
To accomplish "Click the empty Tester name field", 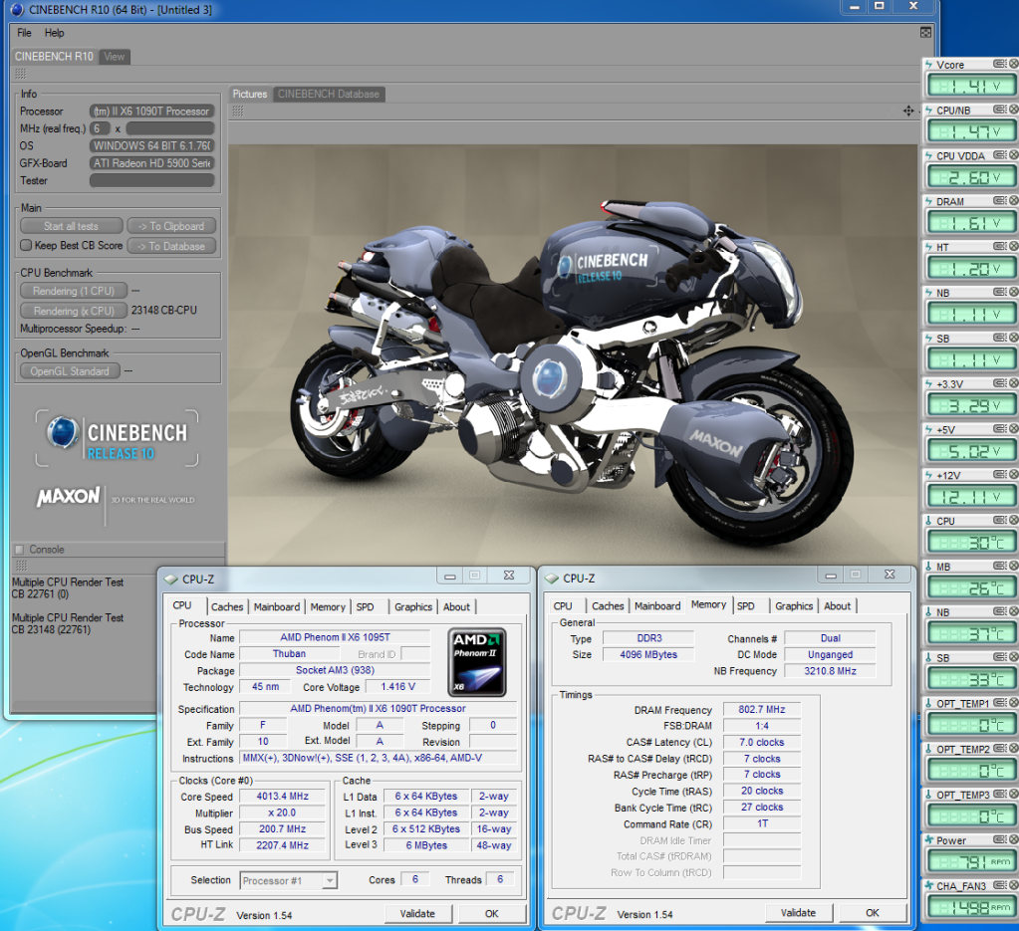I will 152,180.
